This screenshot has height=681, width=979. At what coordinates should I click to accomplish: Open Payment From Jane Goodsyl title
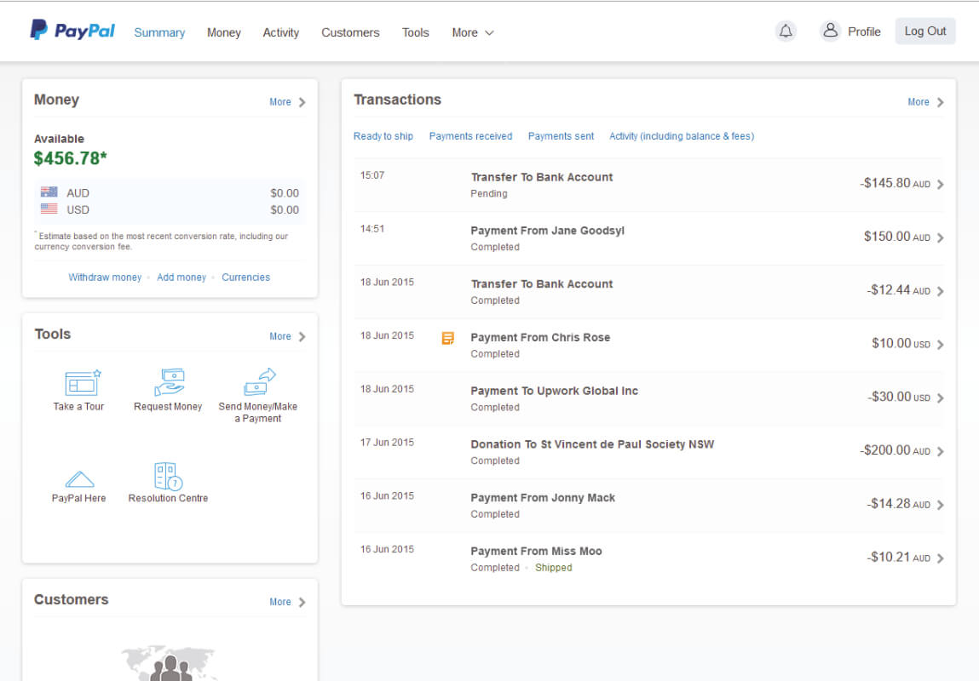(548, 231)
